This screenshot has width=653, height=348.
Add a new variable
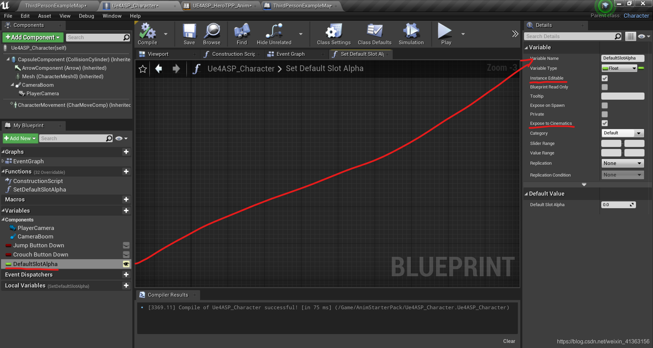[126, 211]
